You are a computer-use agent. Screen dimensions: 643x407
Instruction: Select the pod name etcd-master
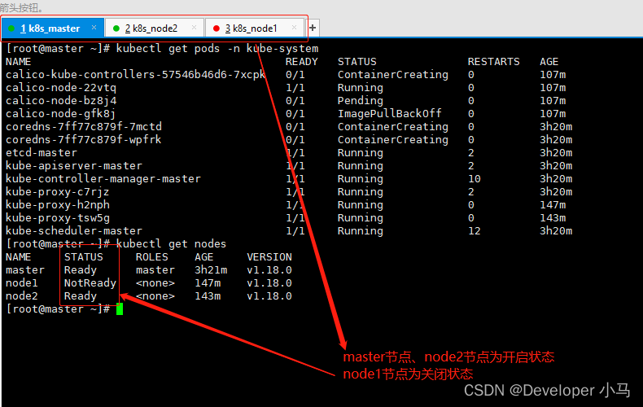(42, 153)
